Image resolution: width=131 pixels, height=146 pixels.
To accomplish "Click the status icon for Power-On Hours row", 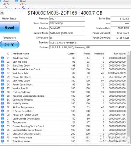I will [2, 77].
